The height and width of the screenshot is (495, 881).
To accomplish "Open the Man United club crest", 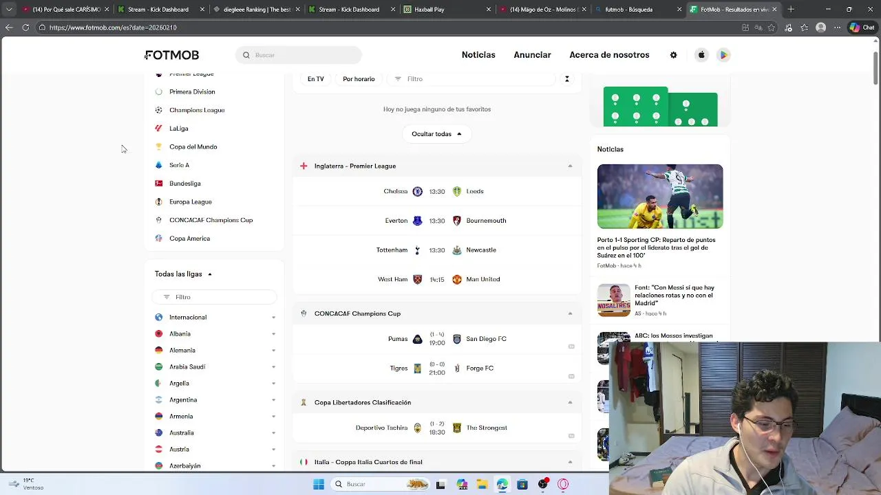I will (x=457, y=280).
